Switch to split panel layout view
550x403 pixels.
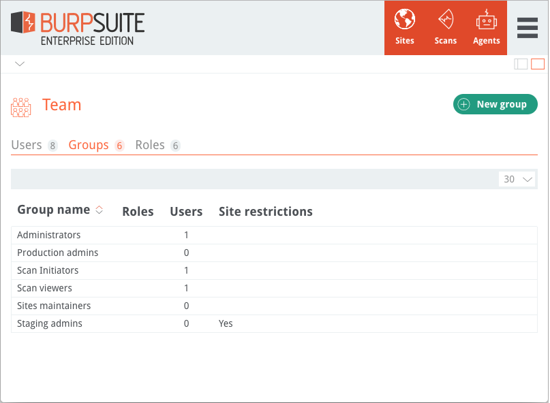pos(521,64)
